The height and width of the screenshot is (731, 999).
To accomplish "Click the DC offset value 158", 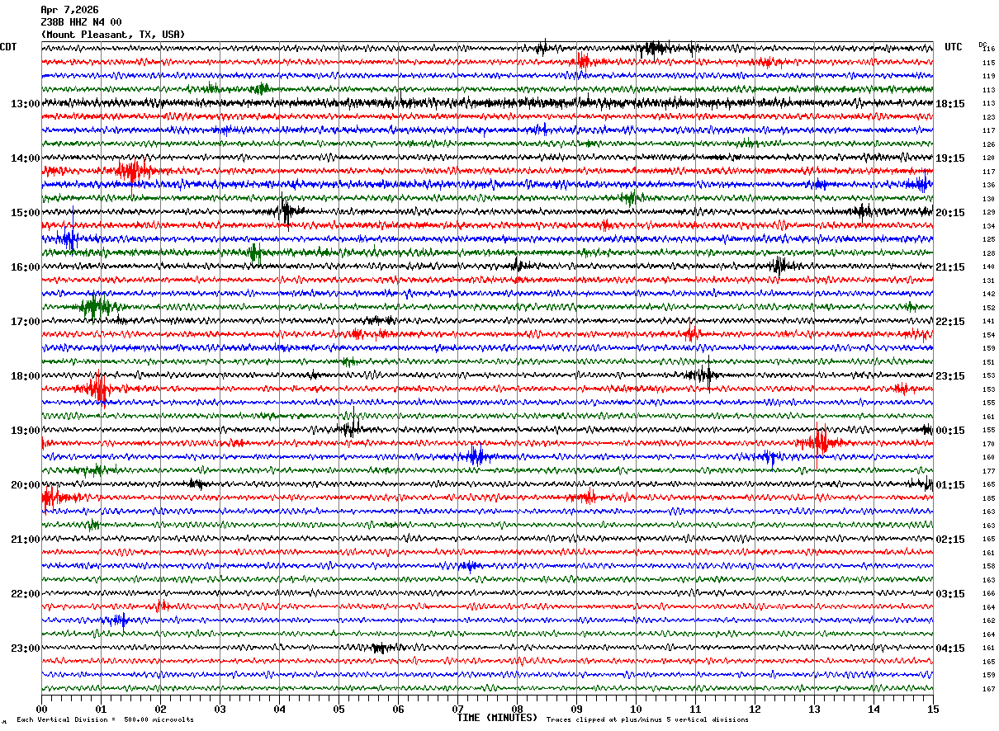I will [x=988, y=567].
